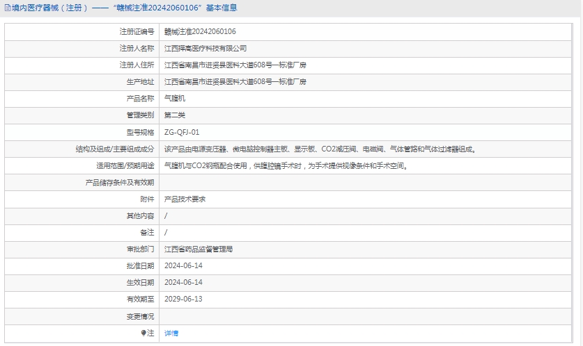Click the 批准日期 row label

point(140,265)
